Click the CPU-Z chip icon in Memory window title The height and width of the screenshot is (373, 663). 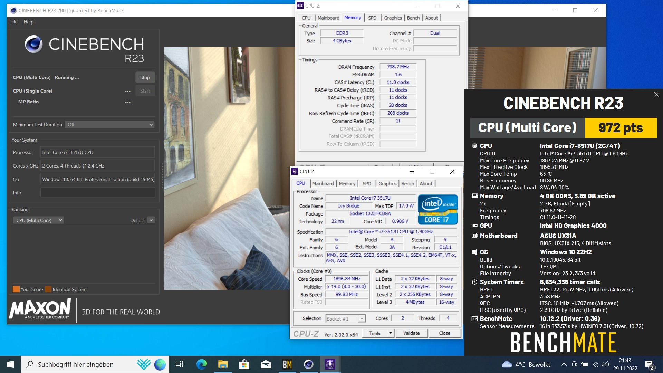(300, 6)
